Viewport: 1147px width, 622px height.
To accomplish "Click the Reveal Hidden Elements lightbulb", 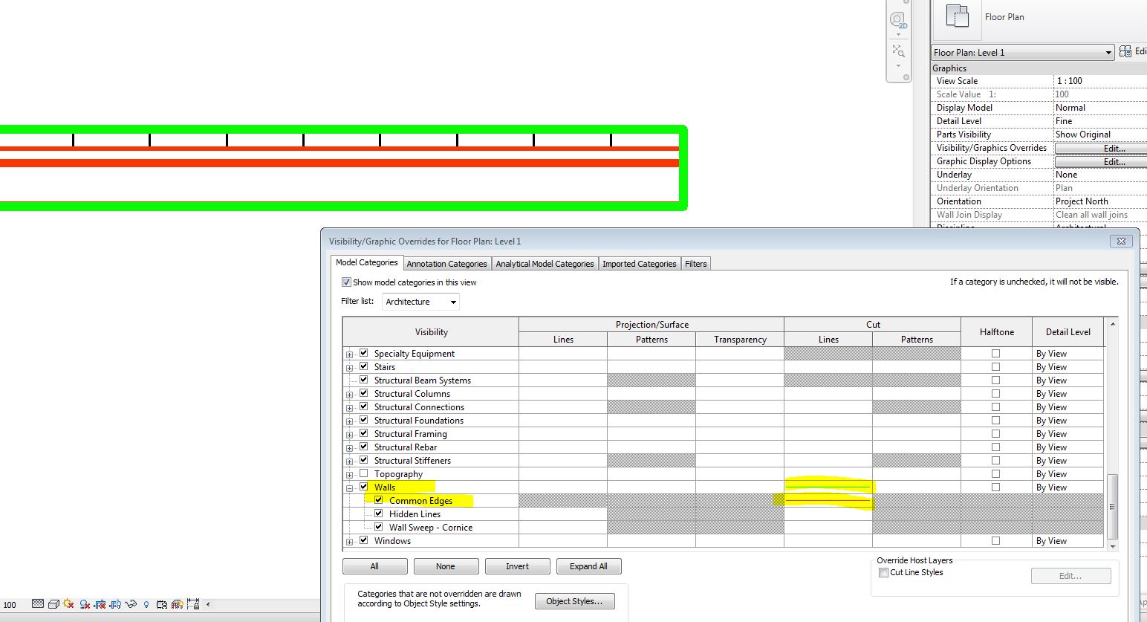I will [x=146, y=604].
